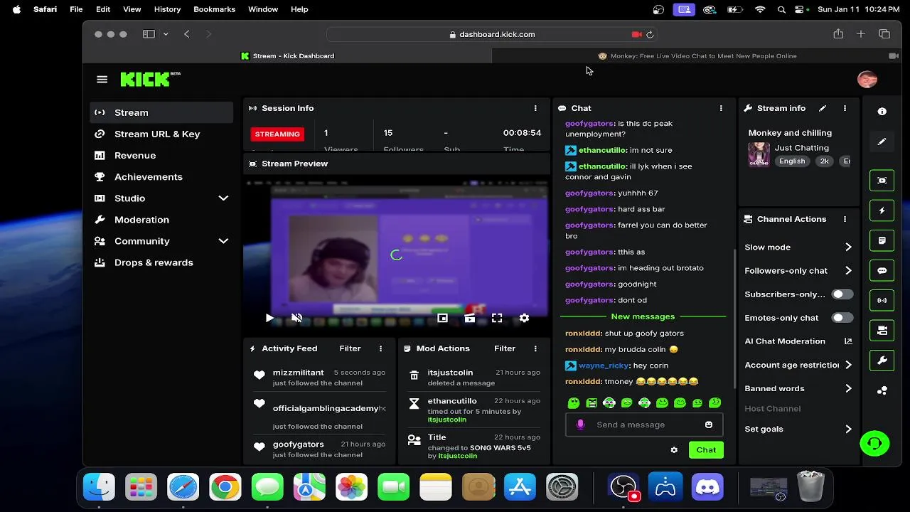Unmute the stream preview audio
The width and height of the screenshot is (910, 512).
297,318
